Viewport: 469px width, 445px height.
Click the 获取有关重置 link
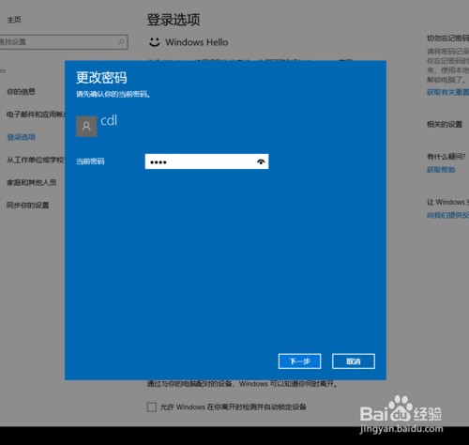coord(447,92)
